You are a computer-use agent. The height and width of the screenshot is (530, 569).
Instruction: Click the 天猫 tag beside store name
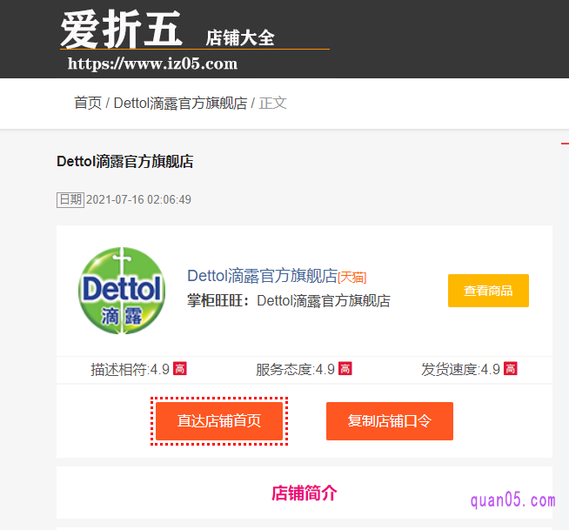tap(352, 278)
